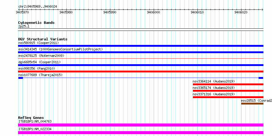Click the Cytogenetic Bands track heading
The image size is (272, 136).
(36, 23)
